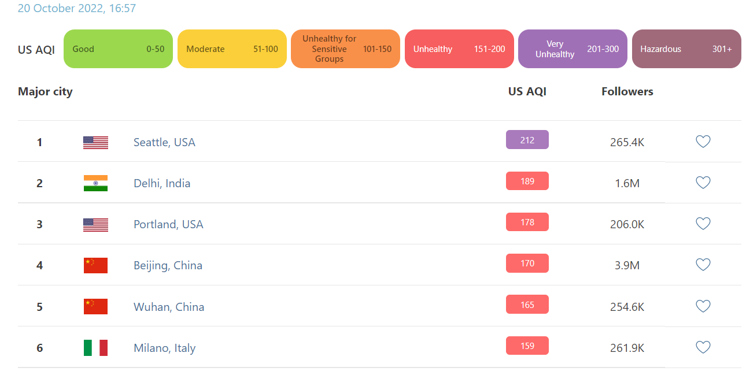Open the Seattle, USA city link

pos(164,142)
